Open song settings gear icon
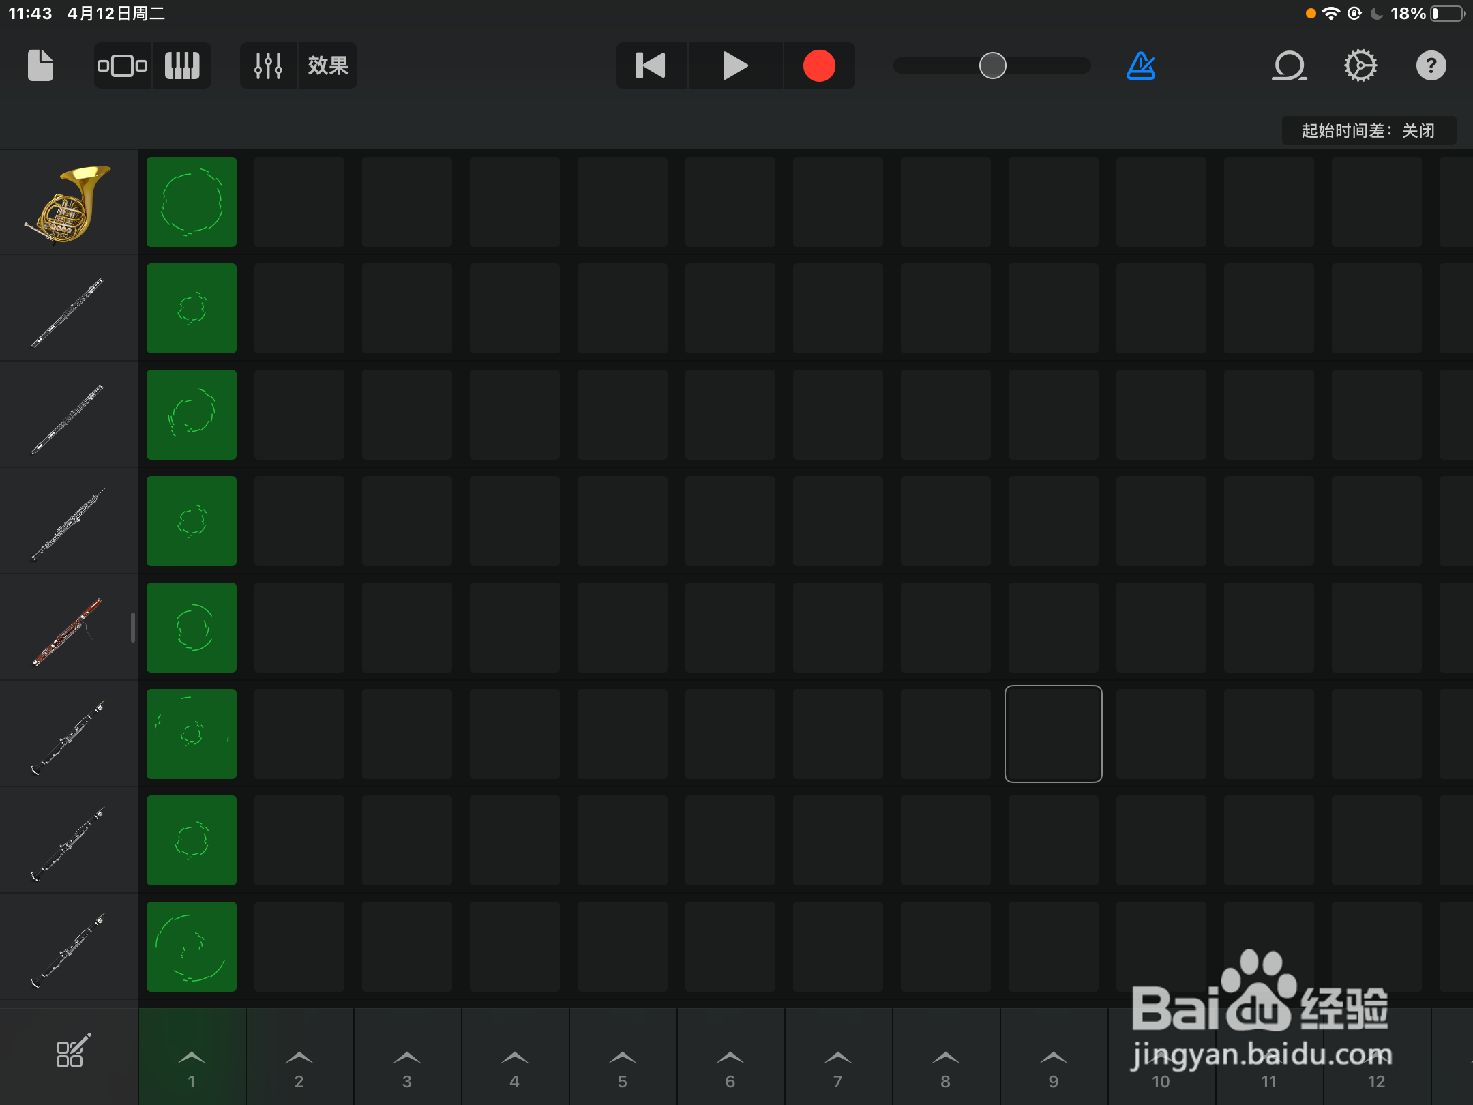 pos(1360,65)
